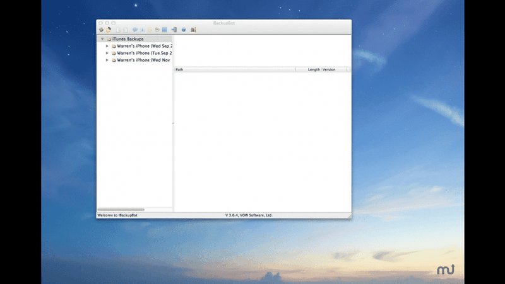Open the blue help question mark icon
Screen dimensions: 505x284
pyautogui.click(x=184, y=30)
